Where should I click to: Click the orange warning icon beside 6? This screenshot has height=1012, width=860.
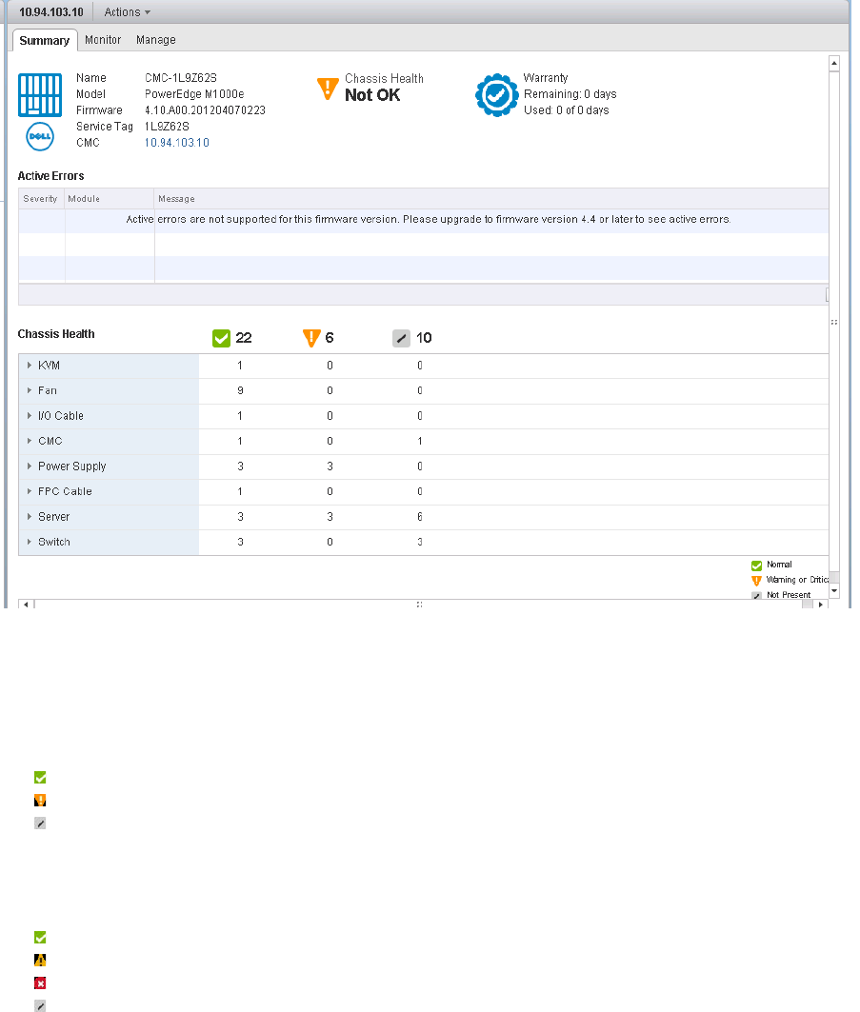[x=311, y=338]
